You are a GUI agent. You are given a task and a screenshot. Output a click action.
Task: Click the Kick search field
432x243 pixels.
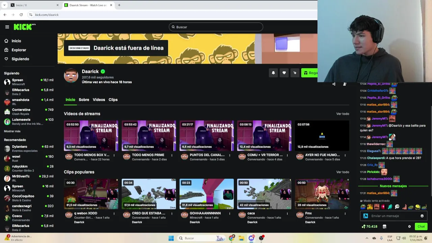coord(216,27)
